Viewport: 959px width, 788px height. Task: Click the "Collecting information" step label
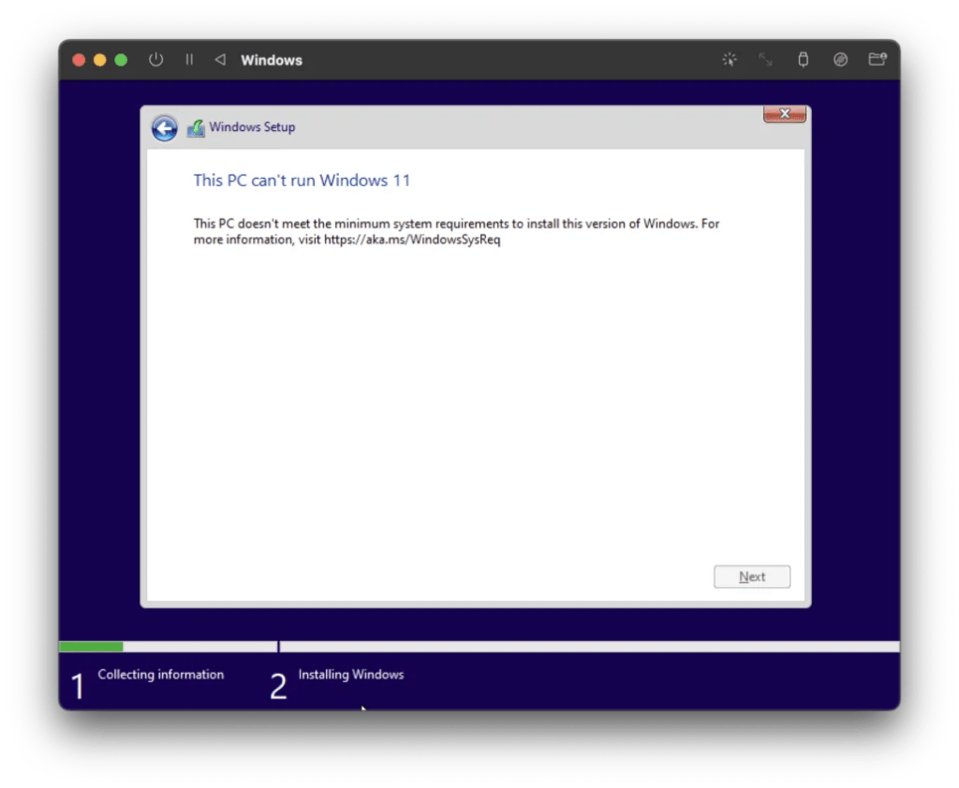161,675
